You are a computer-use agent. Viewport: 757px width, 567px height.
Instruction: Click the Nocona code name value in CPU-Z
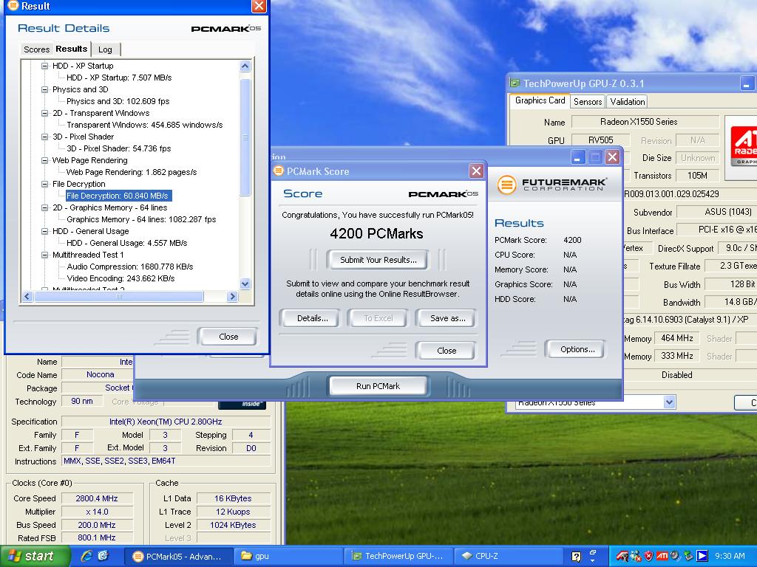coord(101,374)
